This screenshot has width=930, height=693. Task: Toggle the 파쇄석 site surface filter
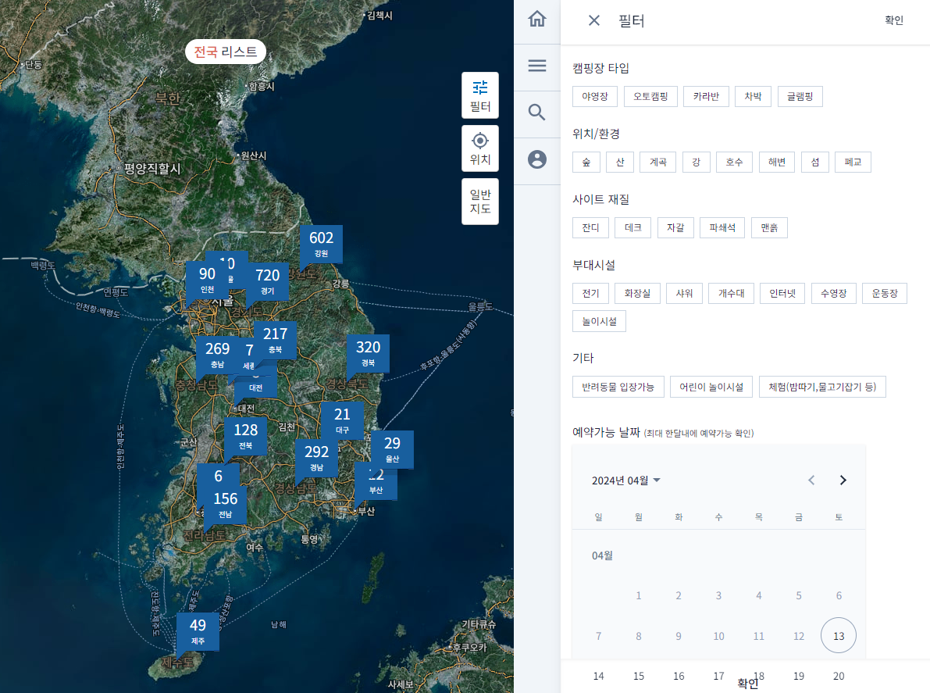tap(722, 228)
